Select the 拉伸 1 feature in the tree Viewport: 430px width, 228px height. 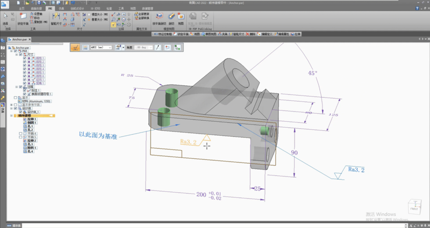pos(31,119)
